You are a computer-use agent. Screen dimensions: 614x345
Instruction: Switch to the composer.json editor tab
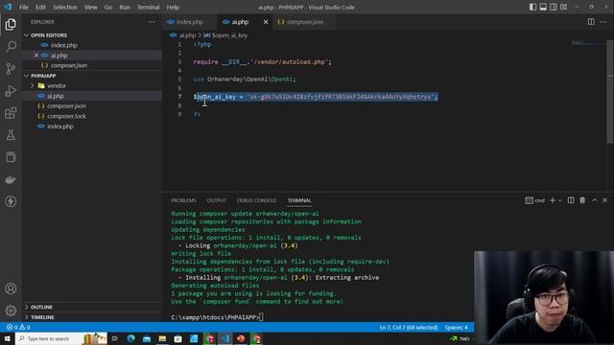pyautogui.click(x=305, y=22)
